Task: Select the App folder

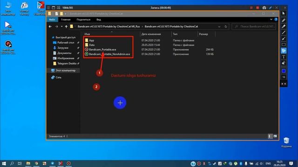Action: click(92, 40)
